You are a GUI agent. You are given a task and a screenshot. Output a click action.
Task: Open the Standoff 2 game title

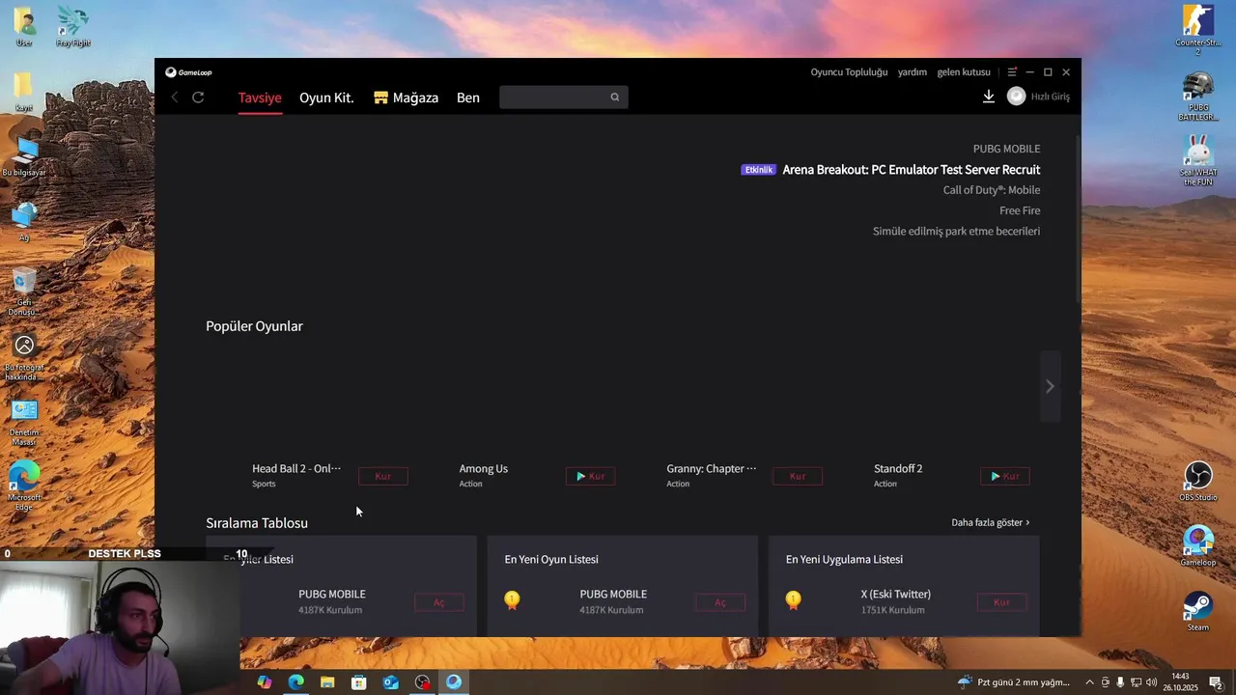click(x=898, y=468)
